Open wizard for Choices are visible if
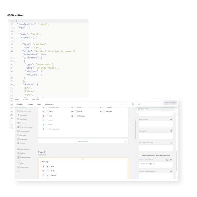The width and height of the screenshot is (197, 197). pos(171,160)
